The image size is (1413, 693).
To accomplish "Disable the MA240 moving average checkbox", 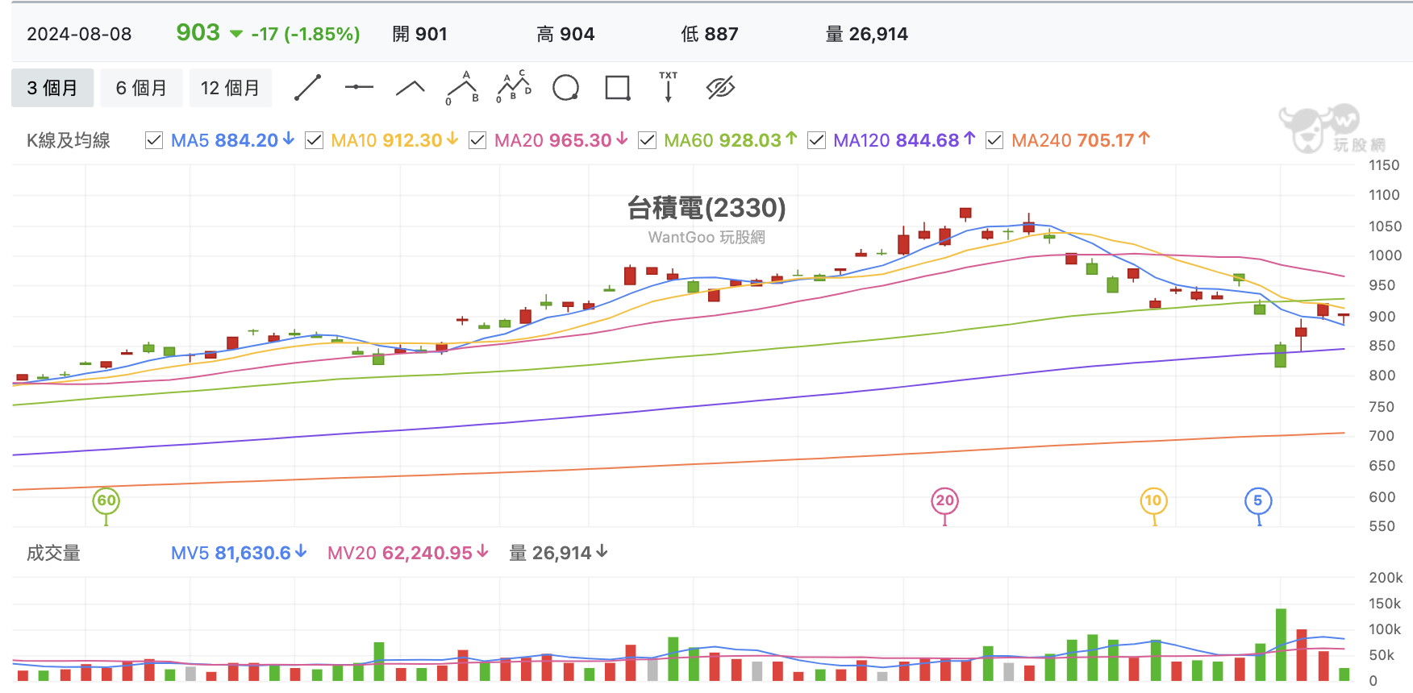I will pyautogui.click(x=994, y=140).
